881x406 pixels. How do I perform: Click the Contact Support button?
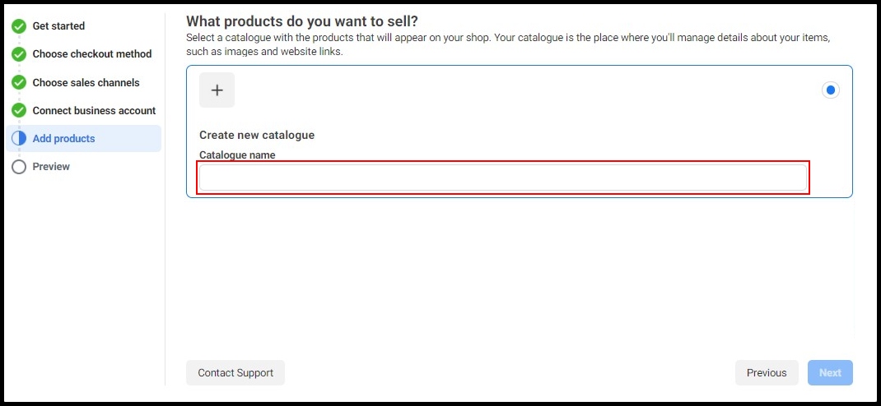(x=235, y=373)
